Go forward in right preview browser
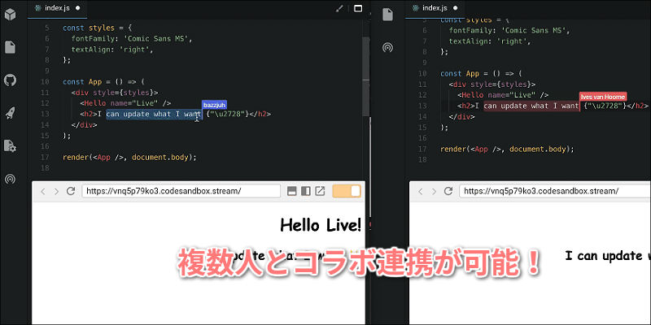 coord(434,191)
